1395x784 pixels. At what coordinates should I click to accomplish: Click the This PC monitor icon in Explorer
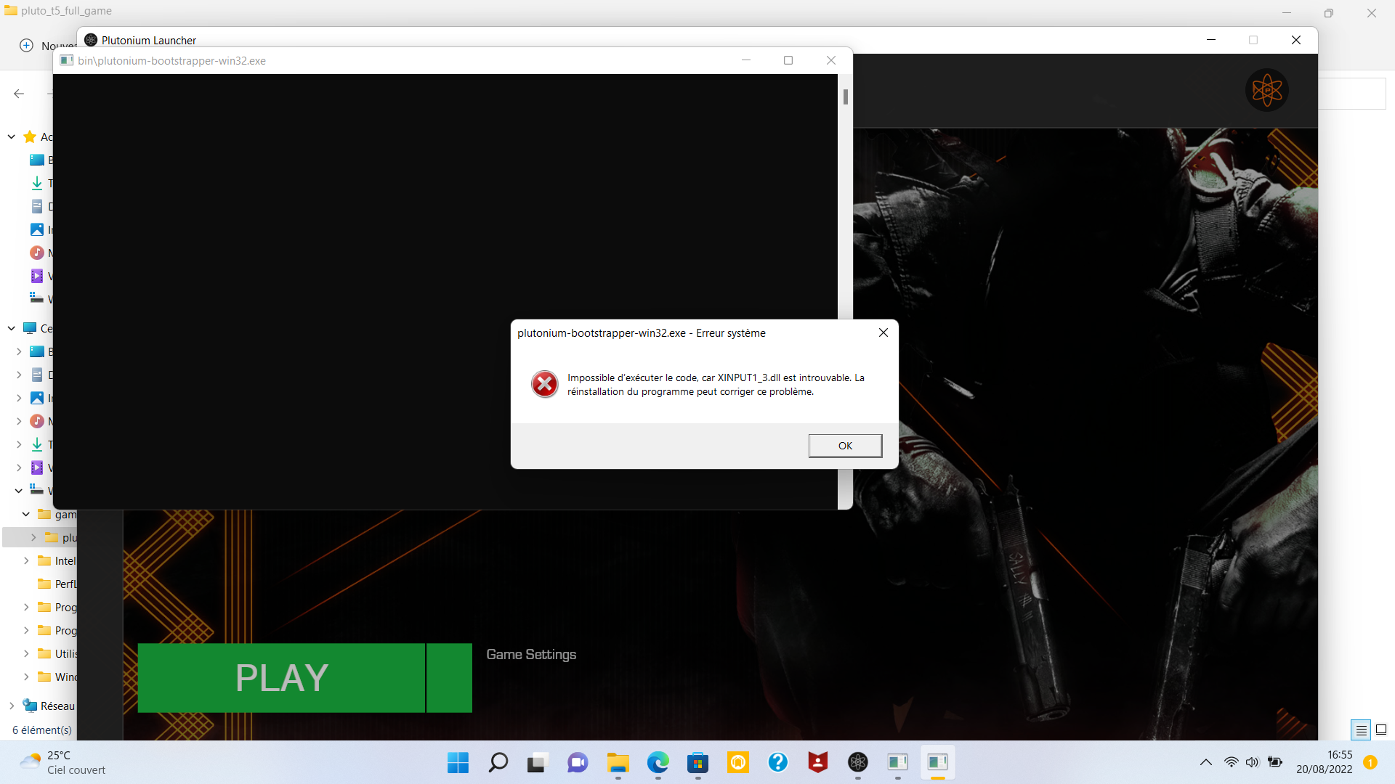pos(30,328)
